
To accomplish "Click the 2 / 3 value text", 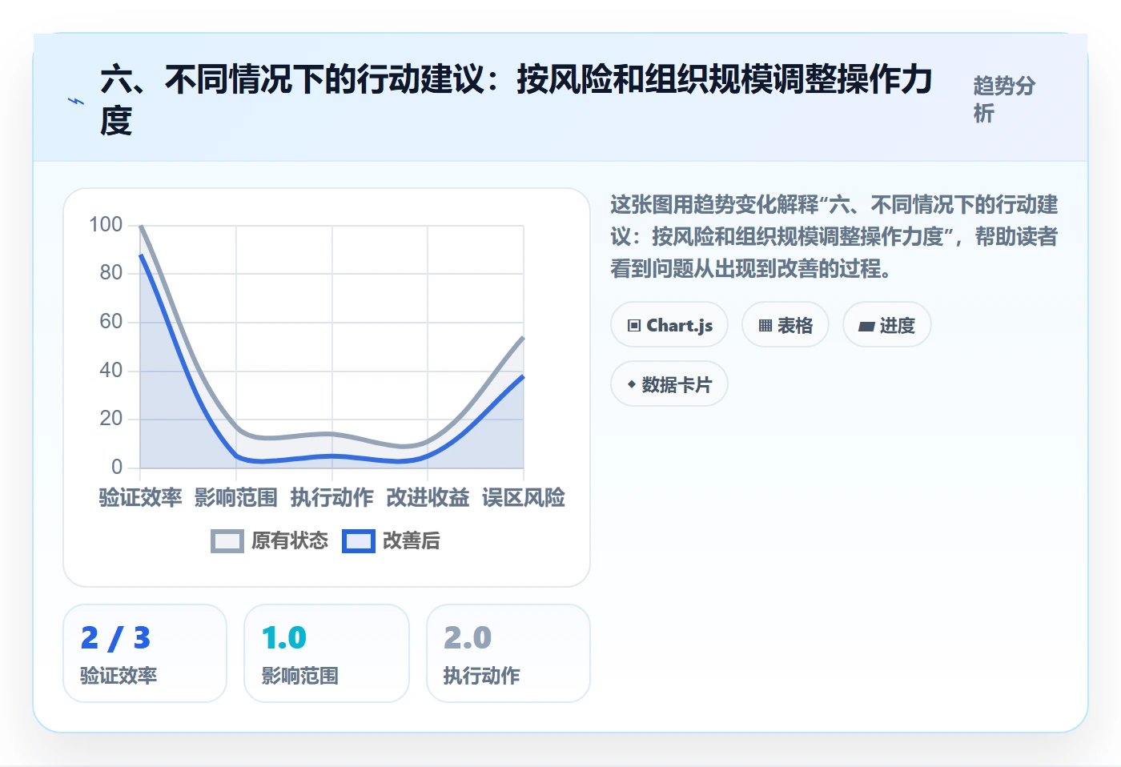I will 115,638.
